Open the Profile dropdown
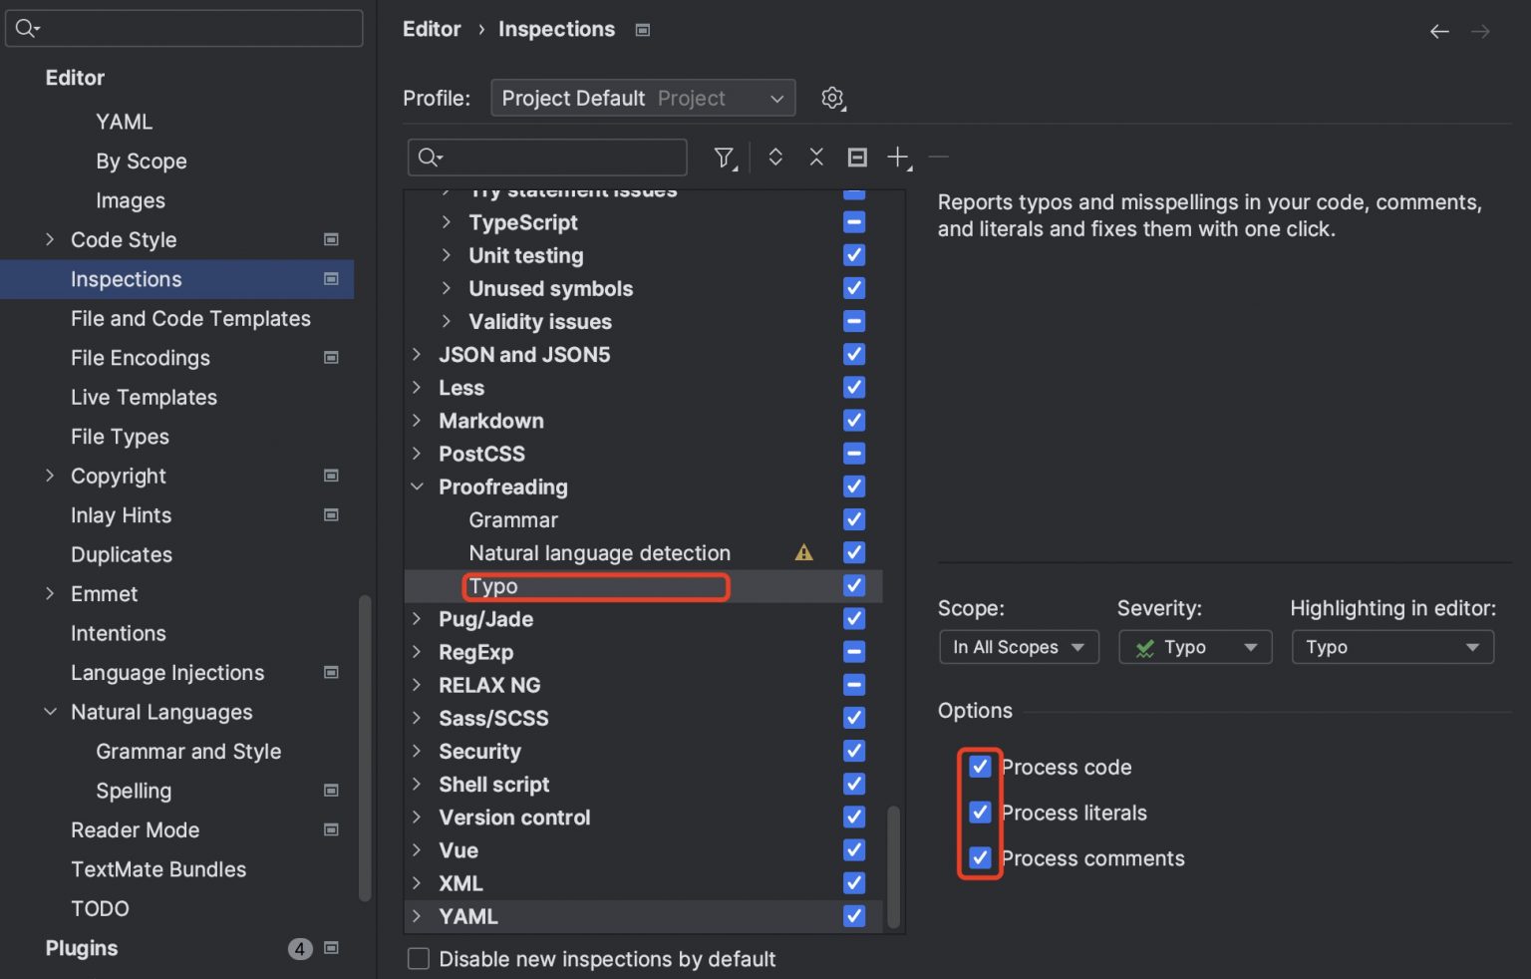This screenshot has height=979, width=1531. coord(643,98)
